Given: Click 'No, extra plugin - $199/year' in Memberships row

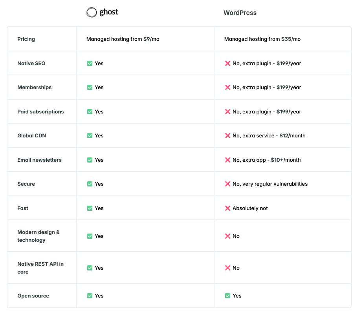Looking at the screenshot, I should click(267, 88).
